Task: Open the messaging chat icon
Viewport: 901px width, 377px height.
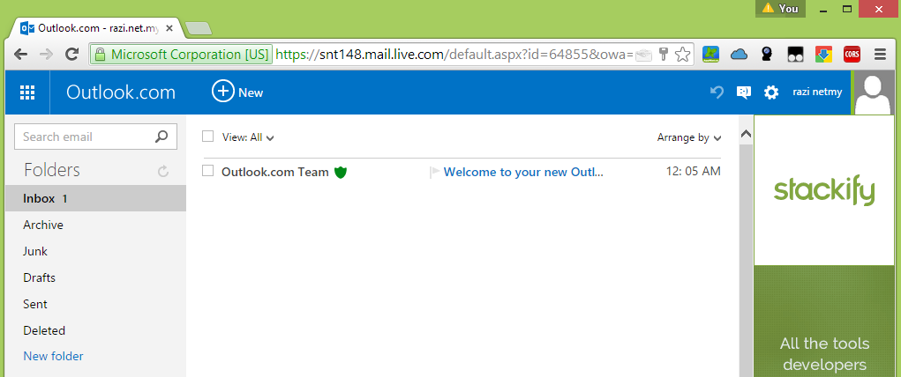Action: [x=744, y=92]
